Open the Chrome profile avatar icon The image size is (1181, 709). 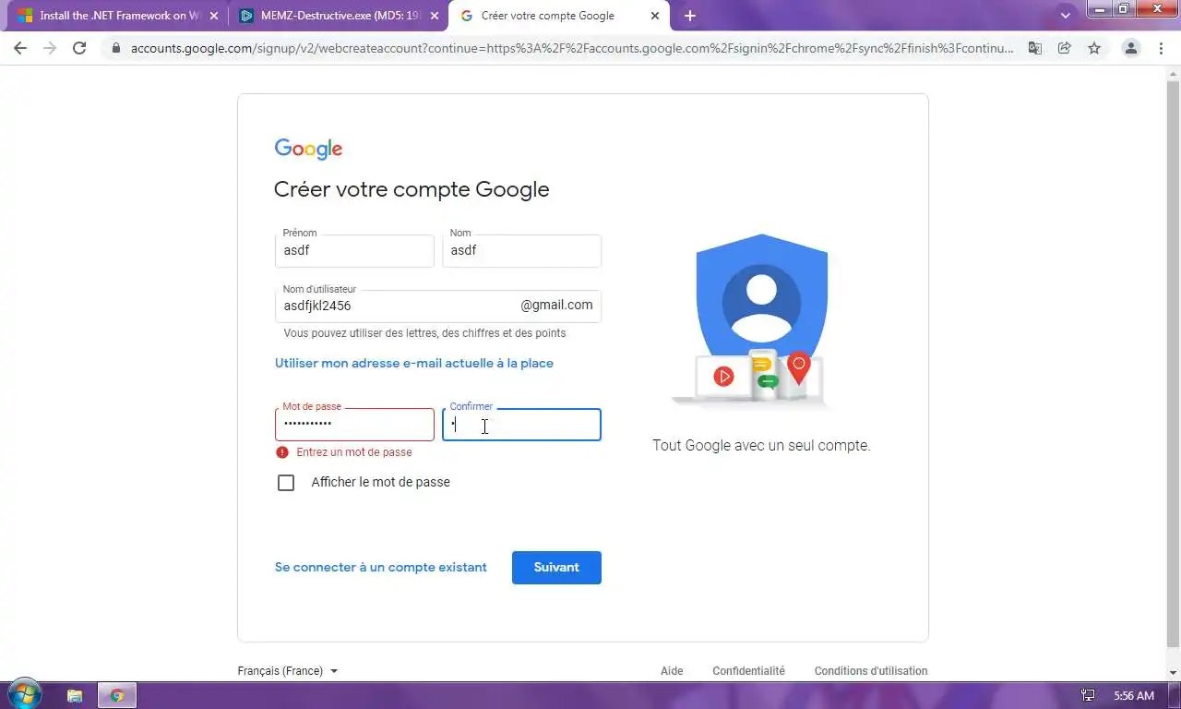point(1131,48)
